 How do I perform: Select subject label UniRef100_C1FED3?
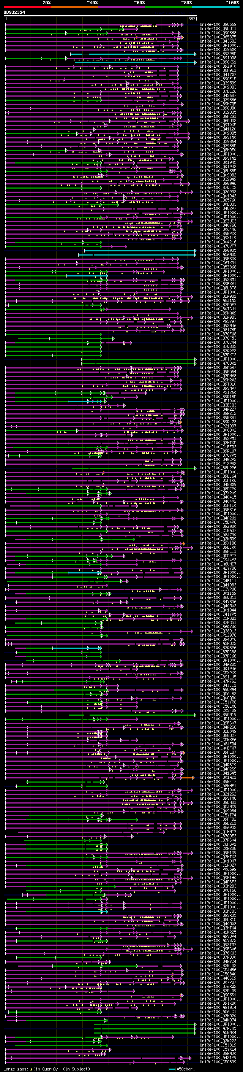218,447
